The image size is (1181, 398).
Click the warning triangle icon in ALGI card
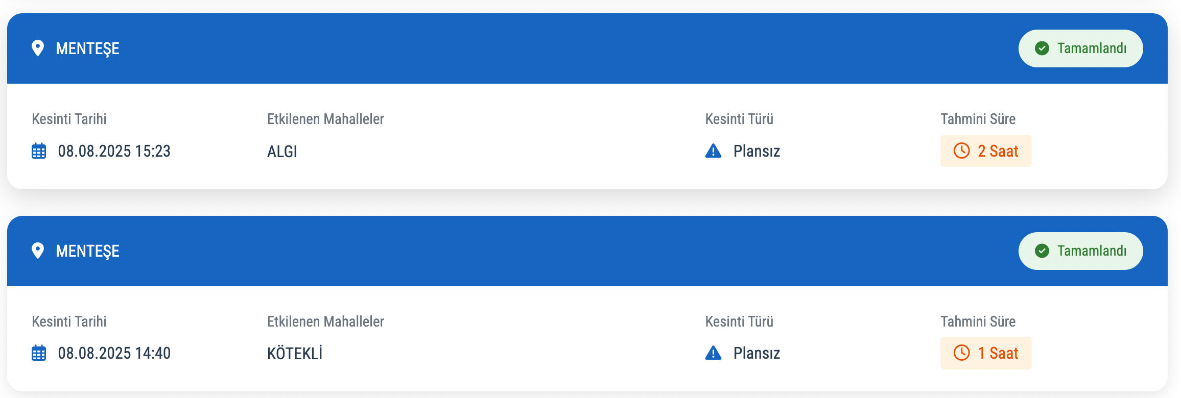click(713, 151)
